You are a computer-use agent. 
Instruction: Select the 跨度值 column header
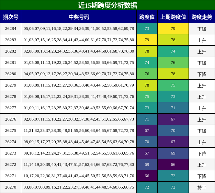pyautogui.click(x=147, y=17)
